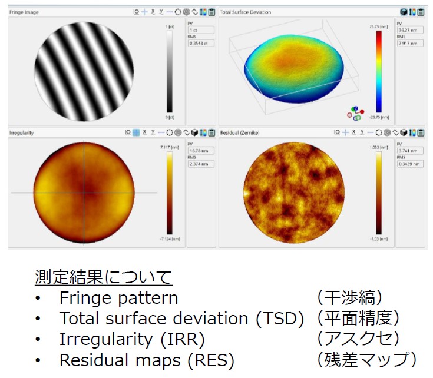Click the 3D rainbow surface deviation plot
Viewport: 433px width, 378px height.
click(x=294, y=69)
